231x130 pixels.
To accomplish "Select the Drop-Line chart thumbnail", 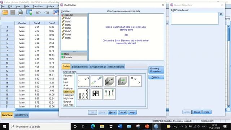I will coord(109,94).
